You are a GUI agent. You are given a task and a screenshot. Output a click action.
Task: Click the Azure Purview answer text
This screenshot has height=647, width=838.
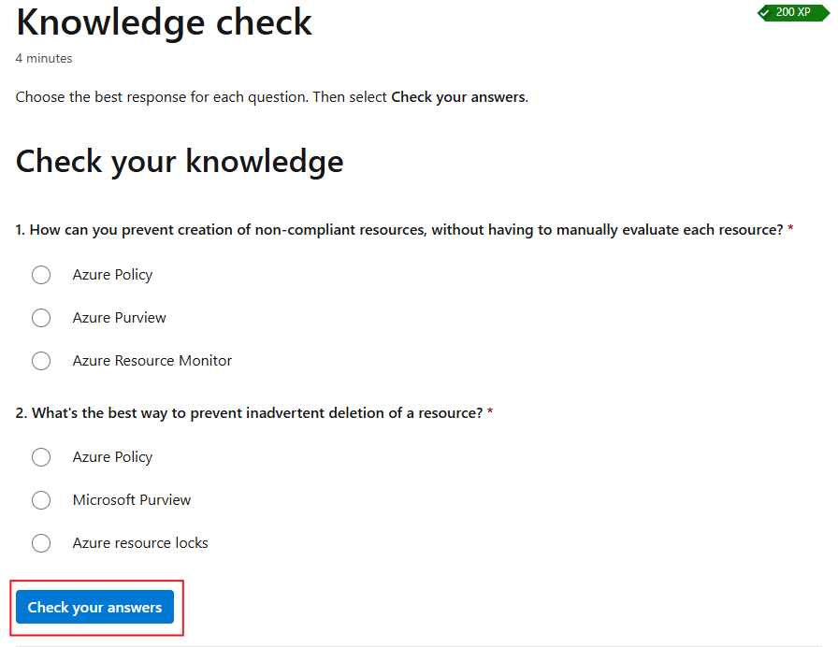(x=119, y=318)
